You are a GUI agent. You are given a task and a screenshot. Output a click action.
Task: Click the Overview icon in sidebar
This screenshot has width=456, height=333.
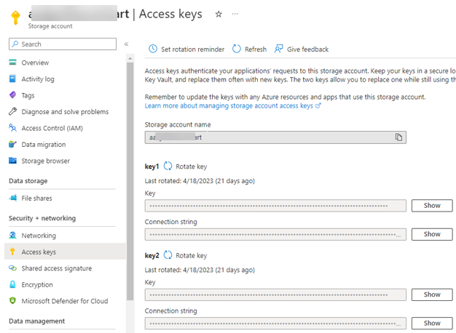(x=12, y=62)
